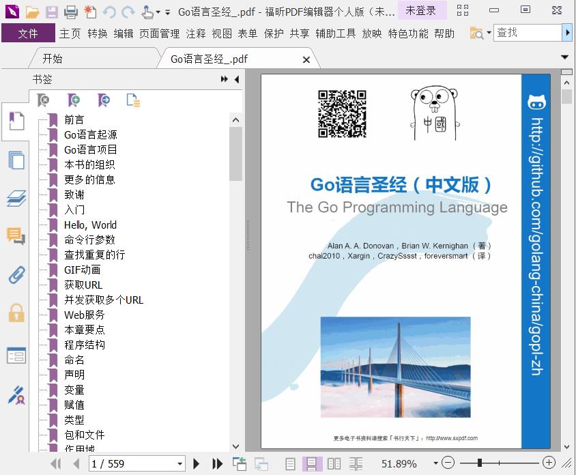Click the zoom slider handle
Screen dimensions: 576x475
[x=479, y=463]
